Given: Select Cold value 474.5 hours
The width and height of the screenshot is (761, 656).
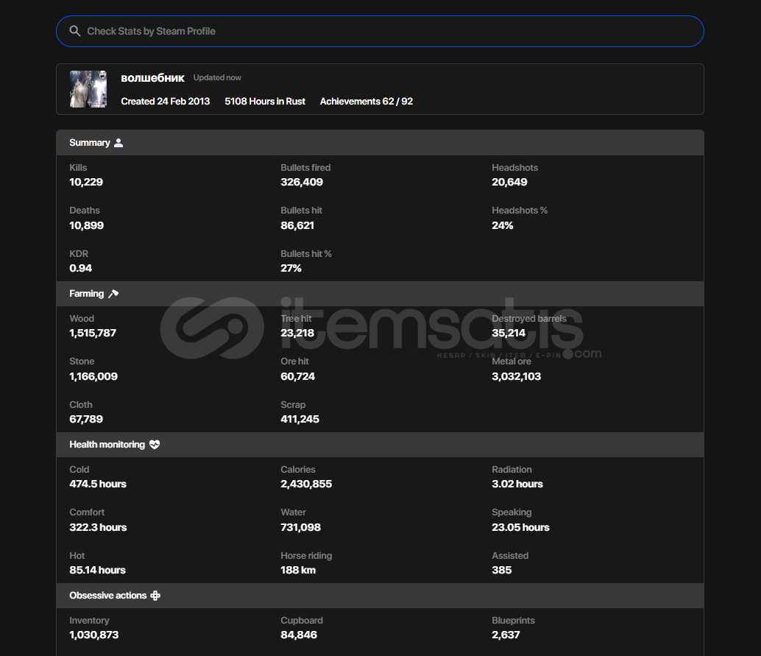Looking at the screenshot, I should [x=98, y=484].
